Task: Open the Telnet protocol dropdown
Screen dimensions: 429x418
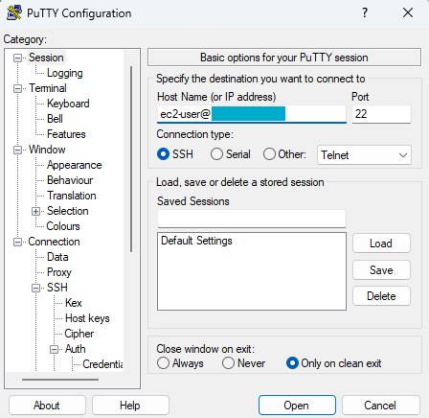Action: [364, 155]
